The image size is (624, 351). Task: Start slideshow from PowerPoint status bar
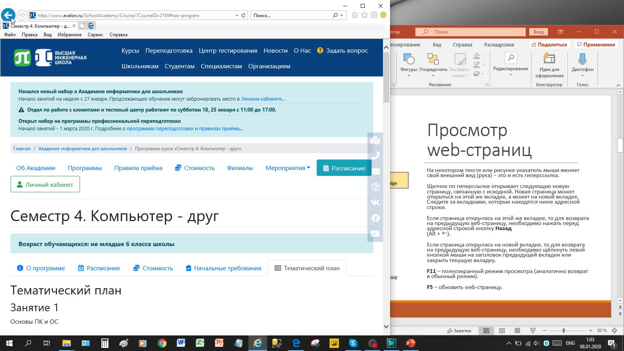pos(533,330)
